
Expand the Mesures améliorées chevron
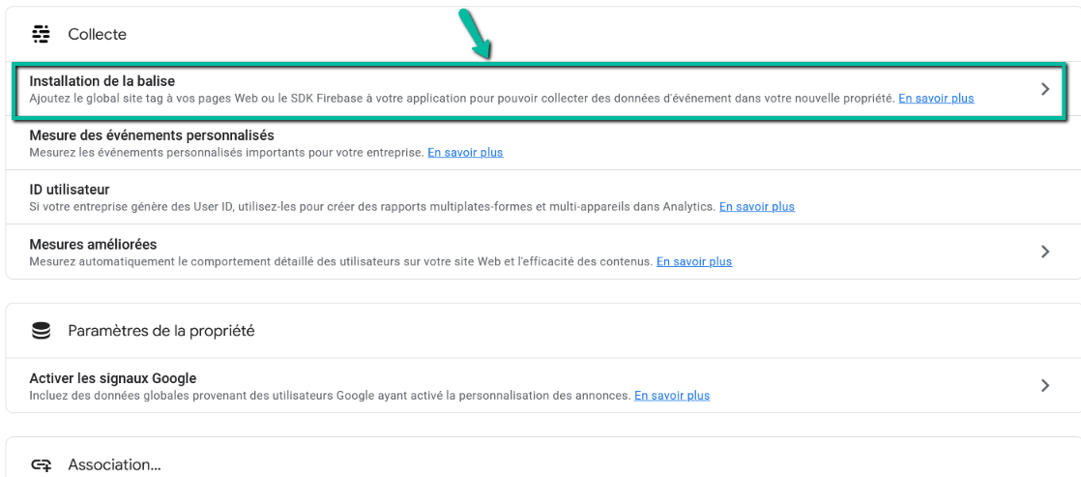click(x=1045, y=252)
